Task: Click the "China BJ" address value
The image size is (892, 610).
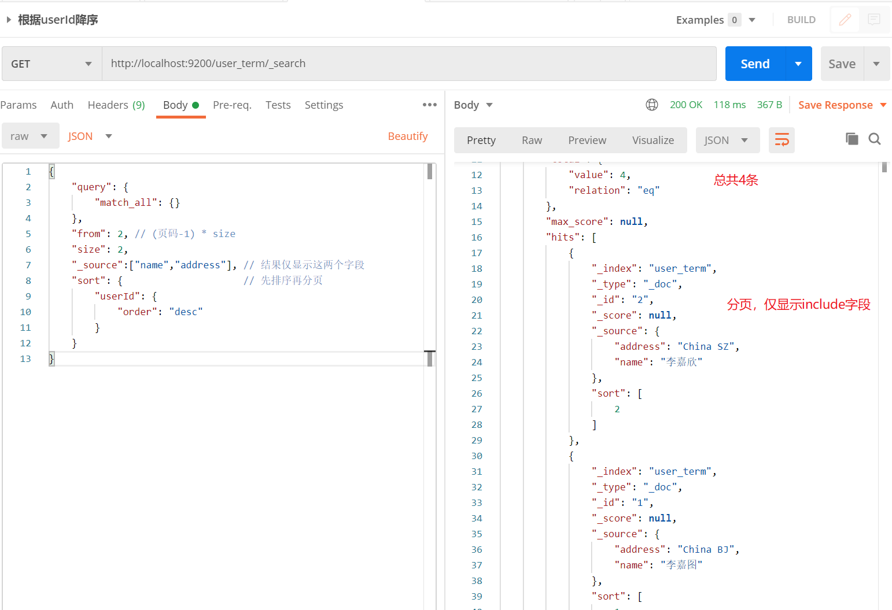Action: click(x=706, y=549)
